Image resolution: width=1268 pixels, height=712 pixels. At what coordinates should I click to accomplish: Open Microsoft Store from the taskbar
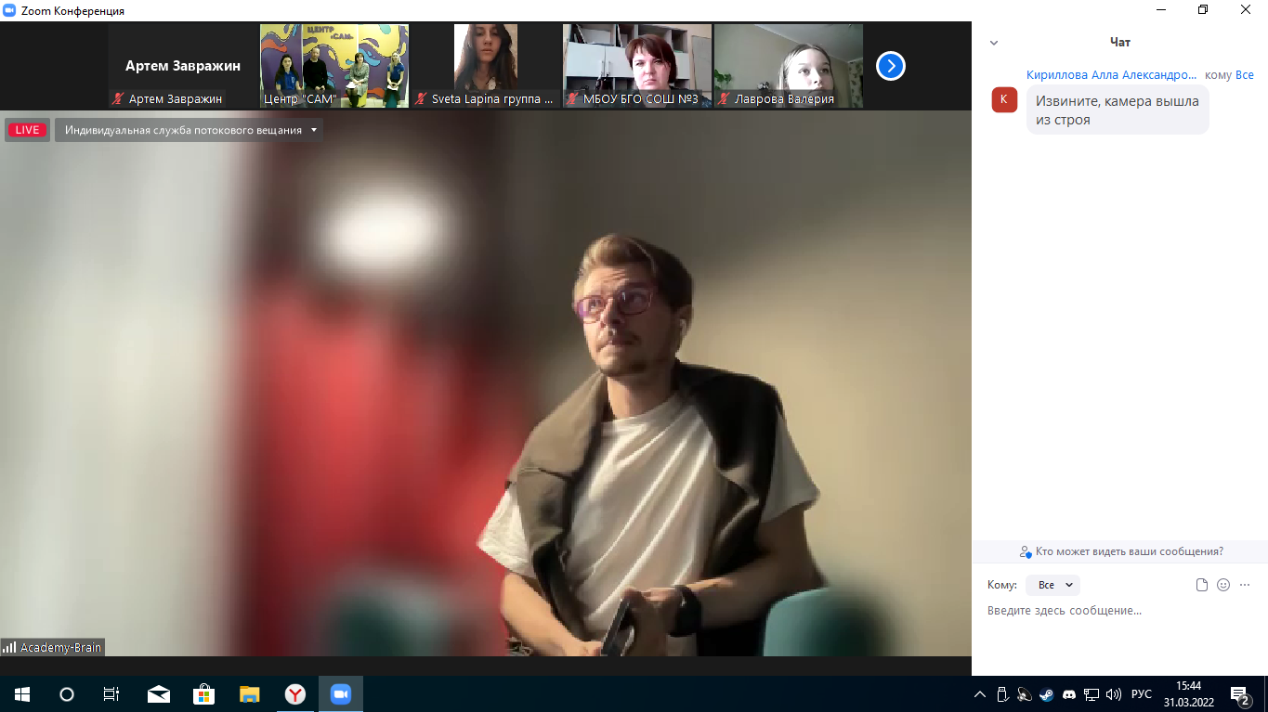tap(203, 694)
